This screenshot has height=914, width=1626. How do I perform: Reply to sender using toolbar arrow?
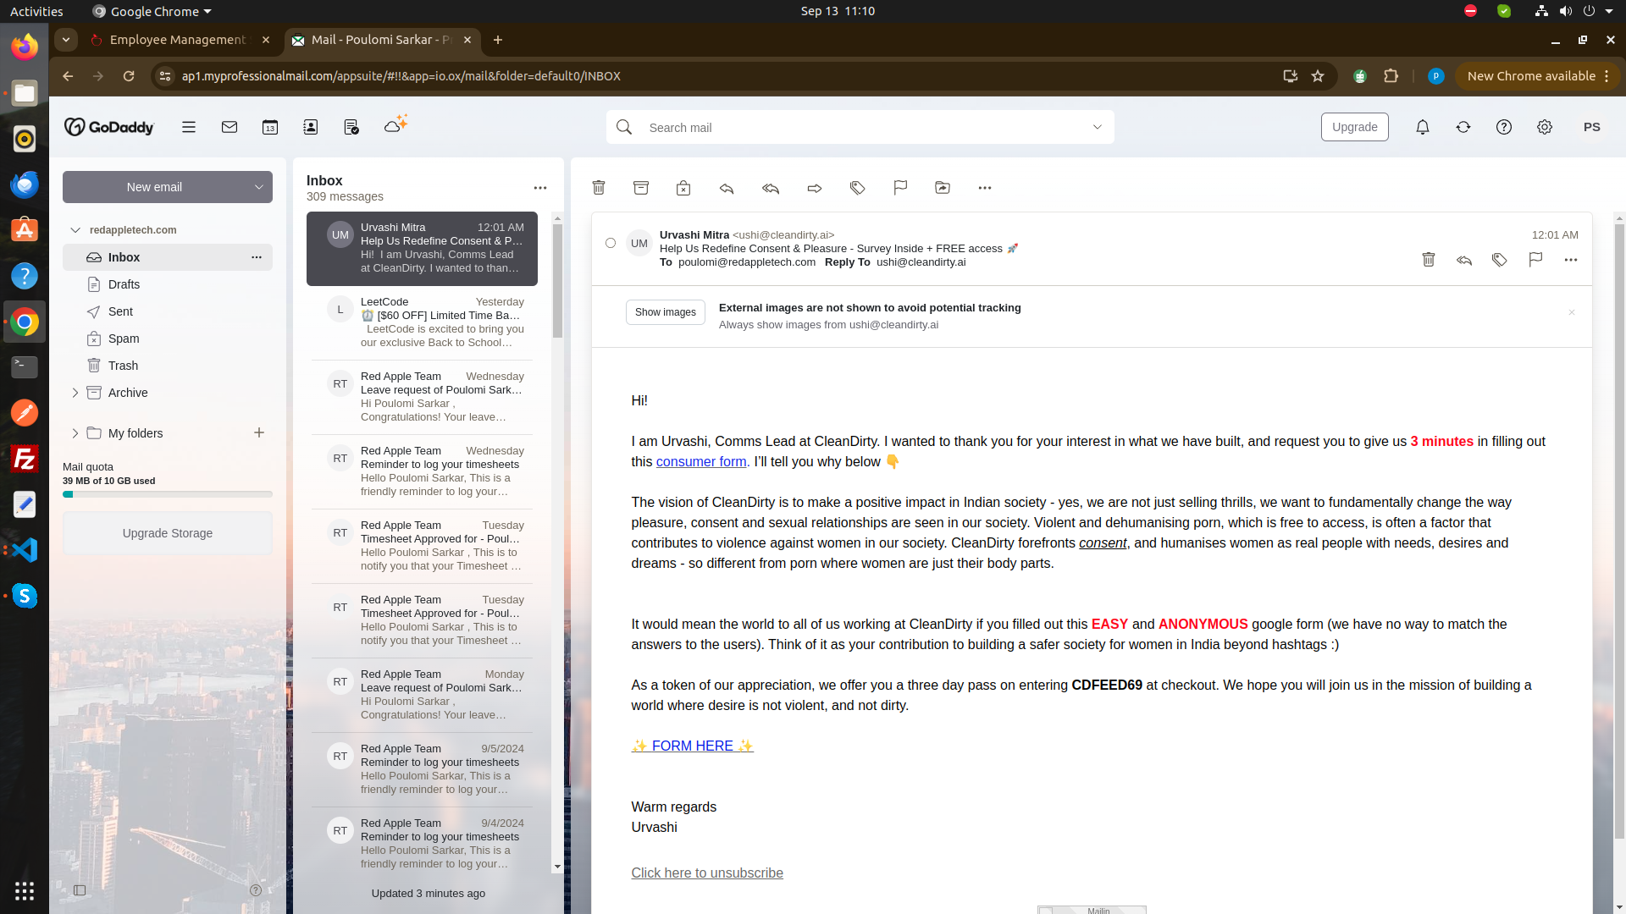pyautogui.click(x=727, y=188)
